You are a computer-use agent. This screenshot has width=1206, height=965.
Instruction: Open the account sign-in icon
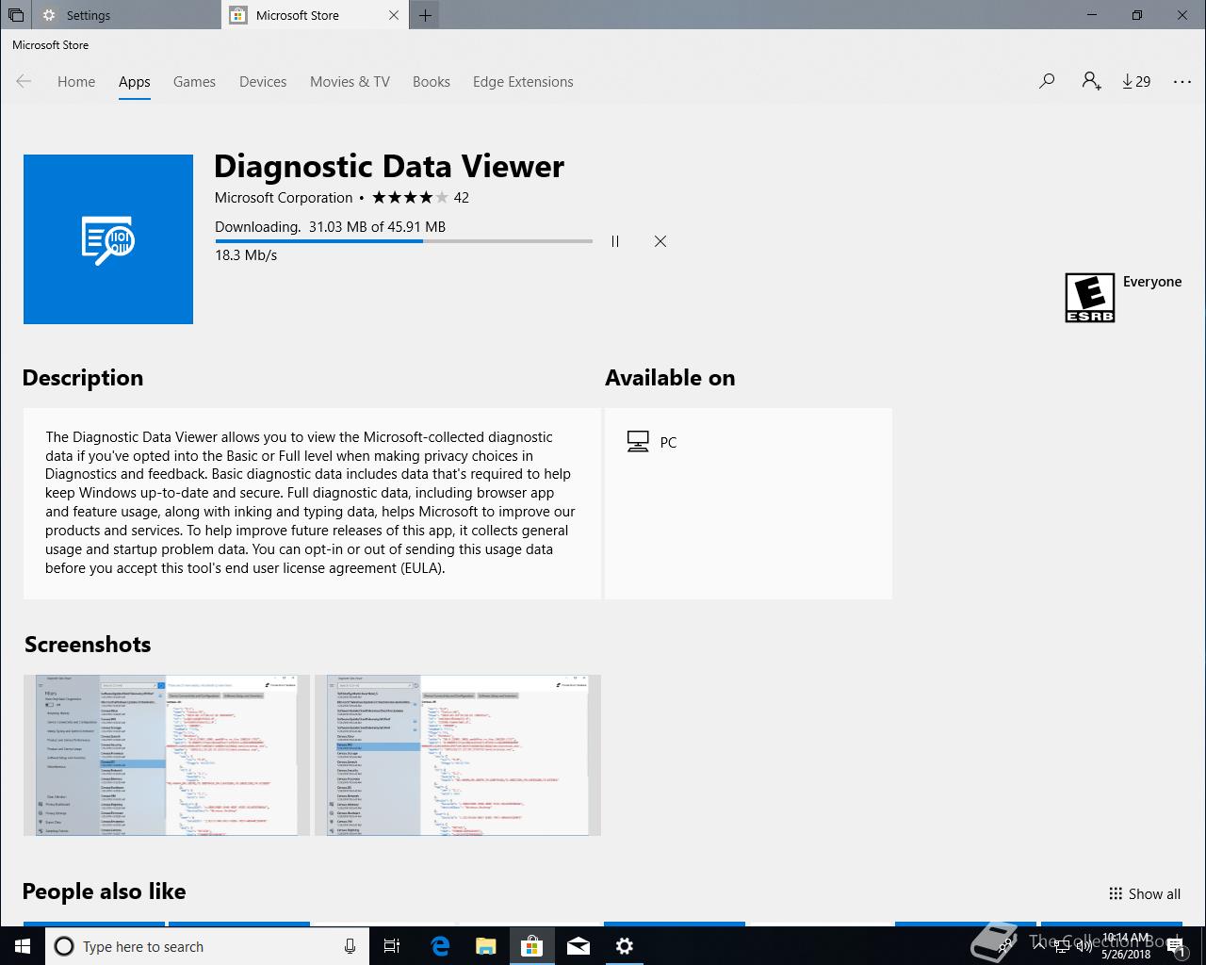click(1092, 82)
